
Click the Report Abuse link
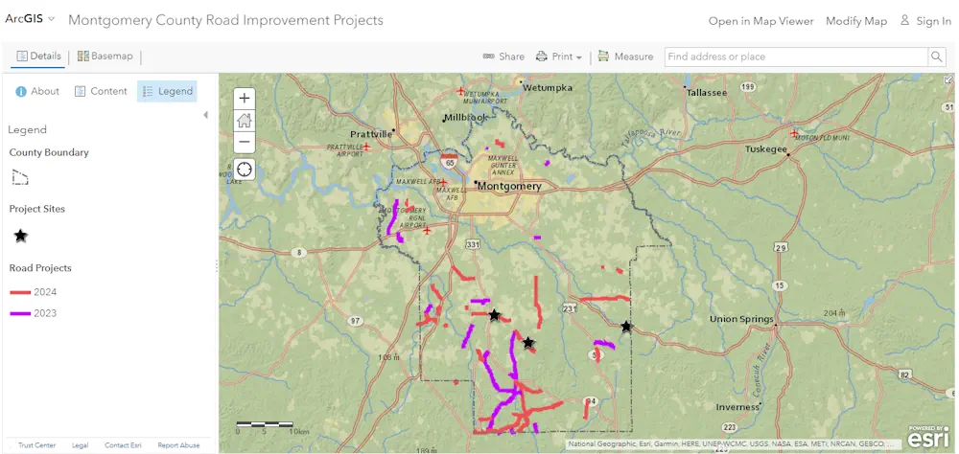point(176,445)
